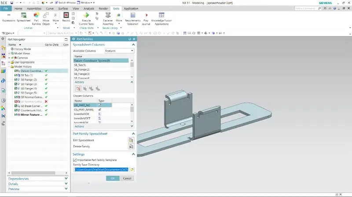Browse for Family Save Directory folder
352x197 pixels.
[x=132, y=170]
